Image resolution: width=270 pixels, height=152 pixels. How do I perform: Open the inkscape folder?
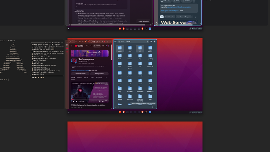tap(130, 56)
